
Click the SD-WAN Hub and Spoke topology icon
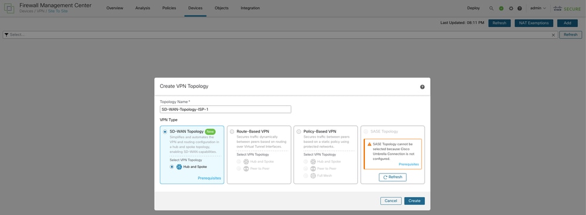pos(179,167)
